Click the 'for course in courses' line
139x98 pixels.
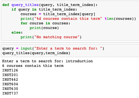pos(45,23)
